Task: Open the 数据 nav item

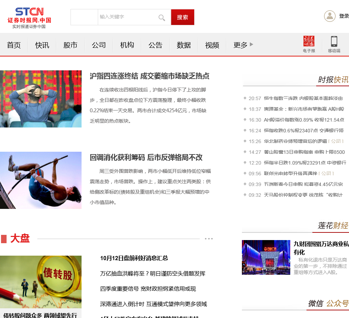Action: [183, 45]
